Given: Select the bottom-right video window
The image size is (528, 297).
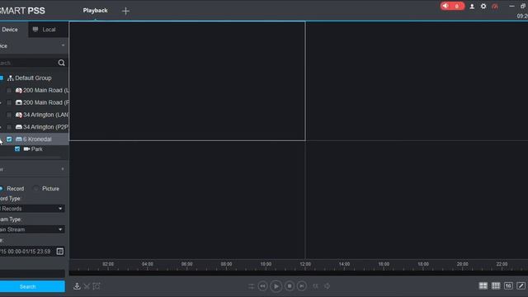Looking at the screenshot, I should pyautogui.click(x=417, y=200).
